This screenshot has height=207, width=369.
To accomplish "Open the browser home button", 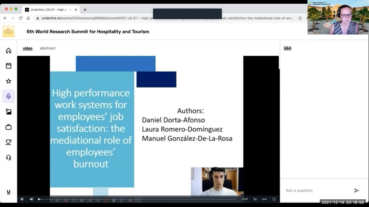I will click(x=28, y=18).
